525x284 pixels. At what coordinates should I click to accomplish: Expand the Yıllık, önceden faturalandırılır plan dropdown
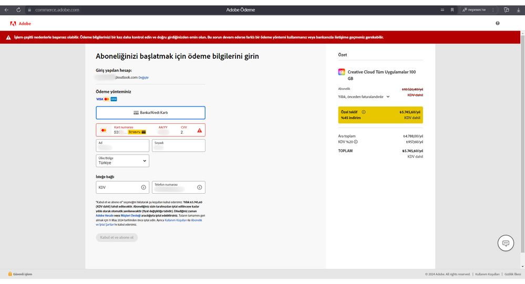364,97
